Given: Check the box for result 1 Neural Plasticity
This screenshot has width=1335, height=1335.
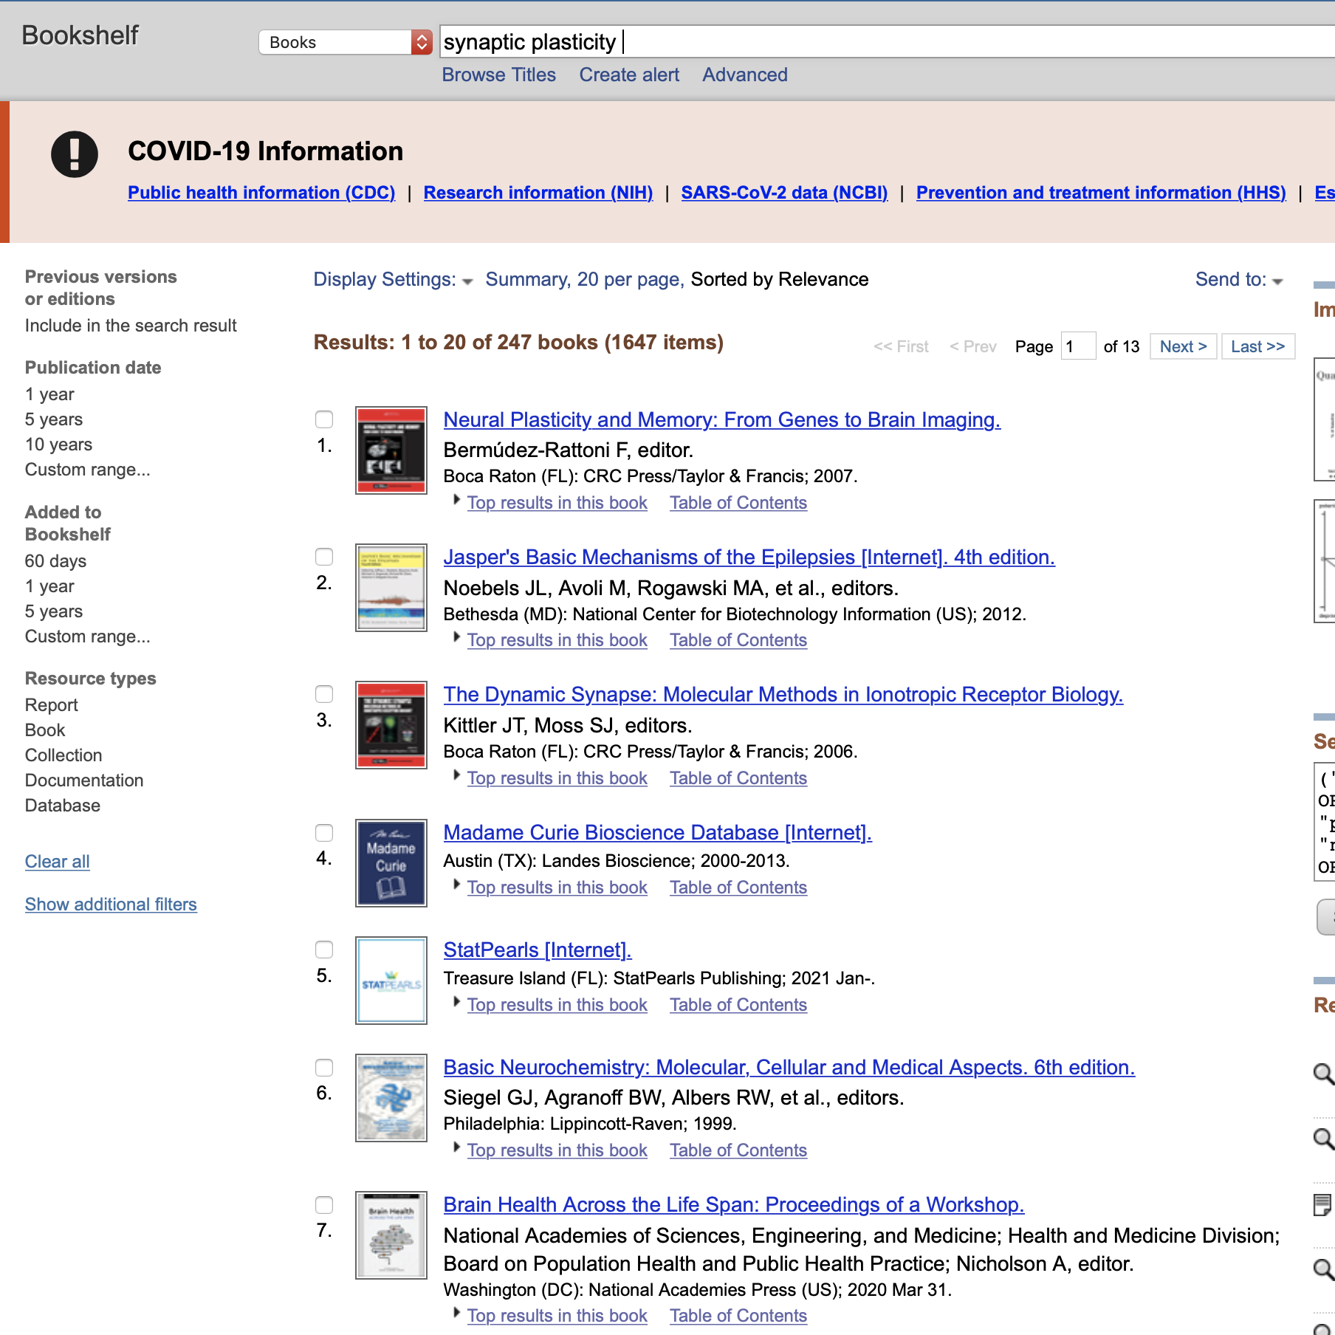Looking at the screenshot, I should (x=324, y=419).
